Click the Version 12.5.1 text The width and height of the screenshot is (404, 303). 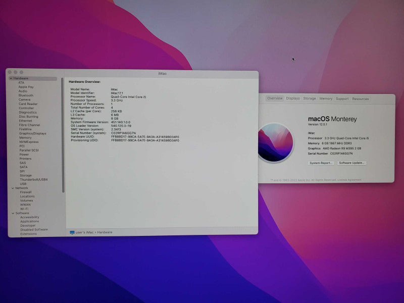pyautogui.click(x=318, y=124)
